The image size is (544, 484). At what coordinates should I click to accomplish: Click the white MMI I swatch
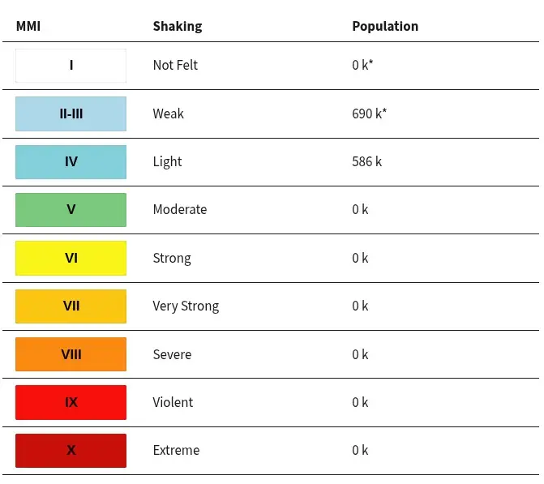[x=71, y=66]
